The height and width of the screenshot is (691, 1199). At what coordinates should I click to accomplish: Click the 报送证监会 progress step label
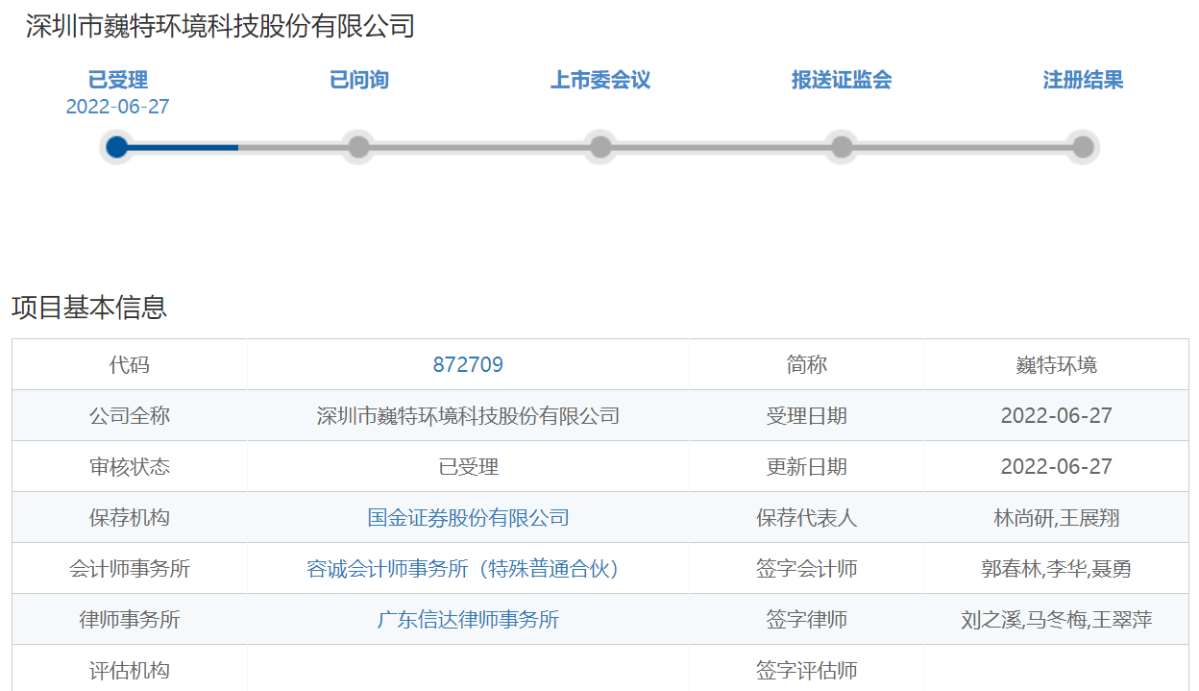coord(842,80)
